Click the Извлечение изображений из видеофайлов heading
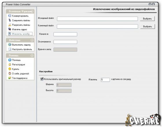Screen dimensions: 162x127 point(124,9)
